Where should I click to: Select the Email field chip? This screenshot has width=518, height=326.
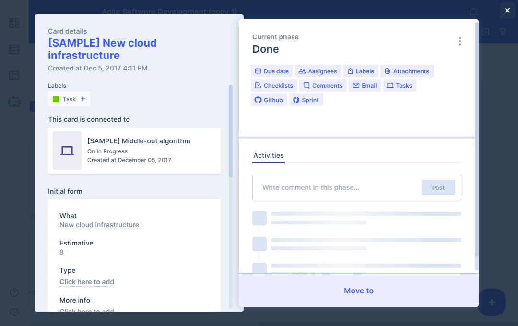click(x=365, y=86)
